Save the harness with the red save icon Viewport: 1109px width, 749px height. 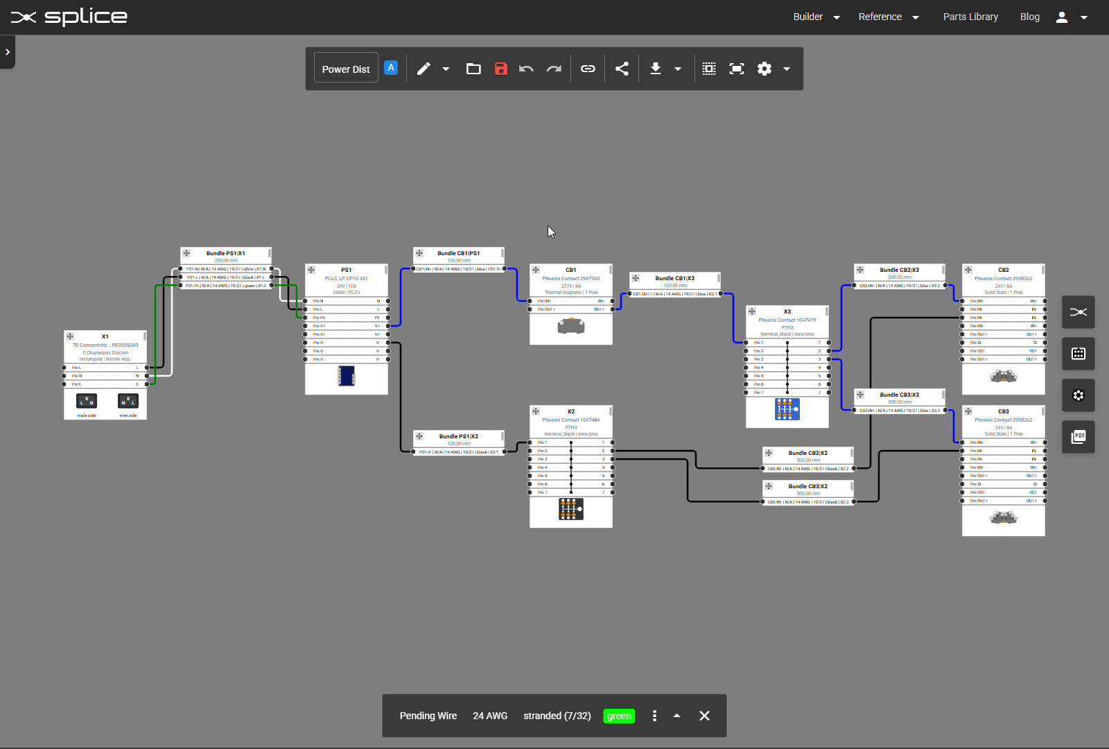501,69
